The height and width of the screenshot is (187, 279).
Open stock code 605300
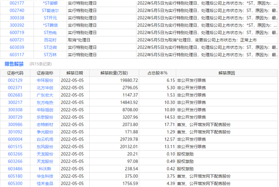[15, 184]
